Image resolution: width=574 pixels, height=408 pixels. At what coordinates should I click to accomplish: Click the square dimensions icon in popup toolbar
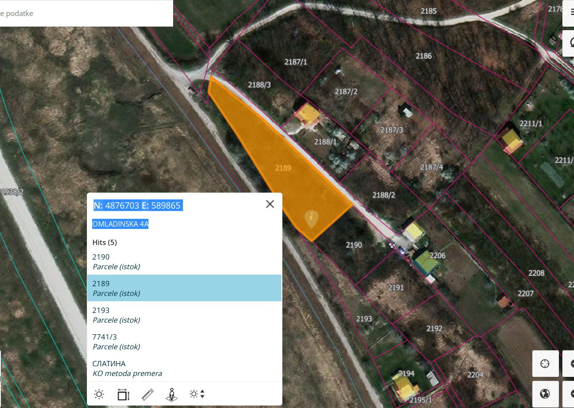point(123,394)
